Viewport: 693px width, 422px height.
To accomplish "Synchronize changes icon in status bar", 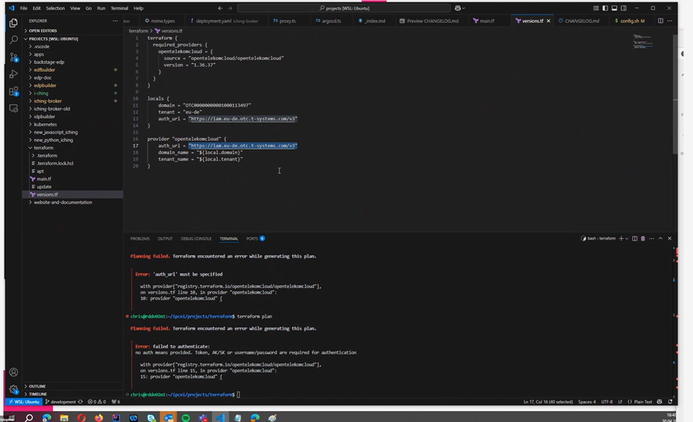I will pyautogui.click(x=80, y=402).
